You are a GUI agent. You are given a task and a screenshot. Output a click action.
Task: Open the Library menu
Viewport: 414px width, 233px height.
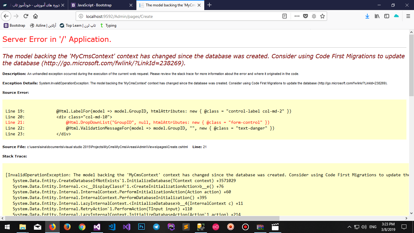click(x=377, y=16)
